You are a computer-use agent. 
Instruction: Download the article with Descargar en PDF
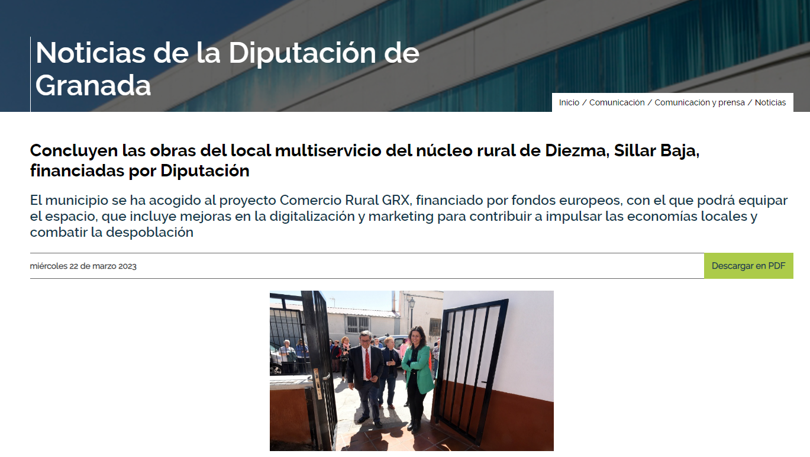point(748,266)
